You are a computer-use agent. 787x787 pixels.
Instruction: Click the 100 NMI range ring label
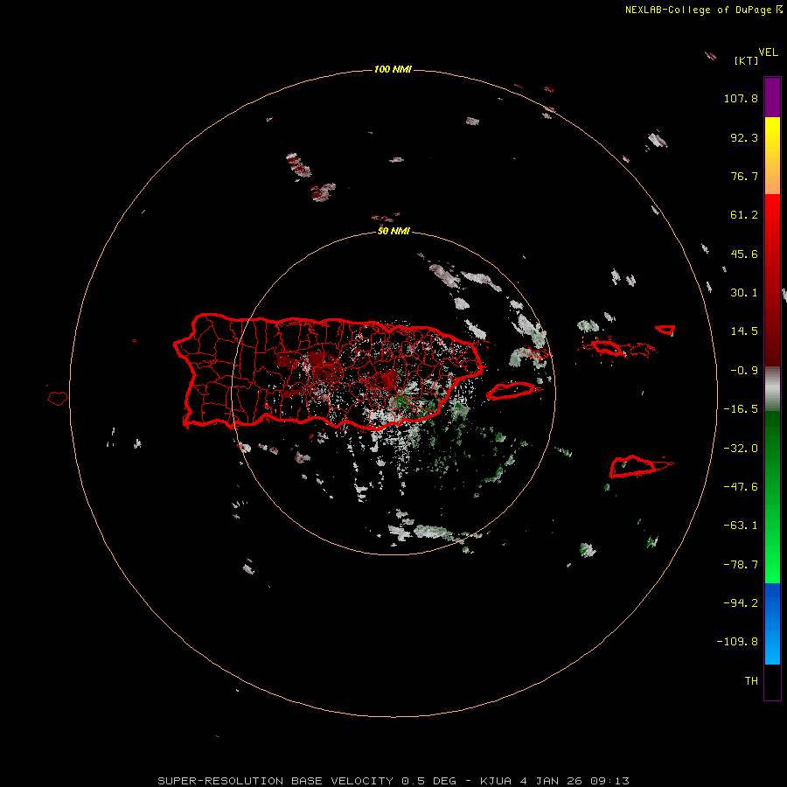point(393,69)
